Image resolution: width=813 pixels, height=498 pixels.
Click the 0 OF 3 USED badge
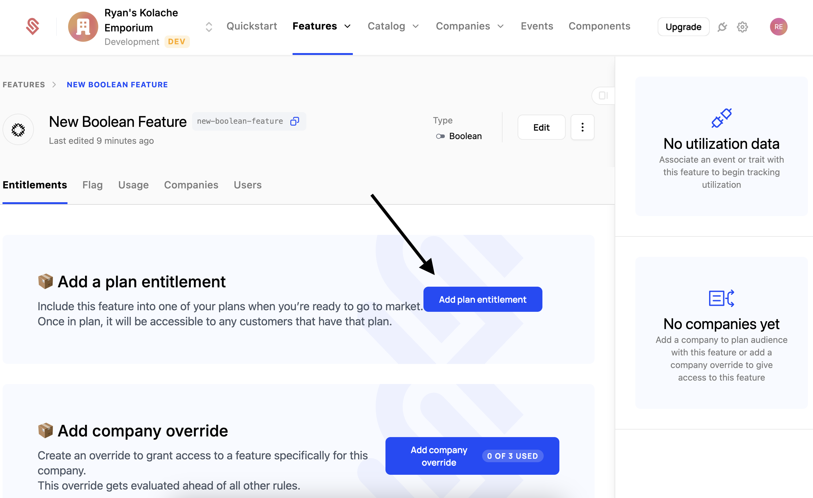(x=512, y=456)
